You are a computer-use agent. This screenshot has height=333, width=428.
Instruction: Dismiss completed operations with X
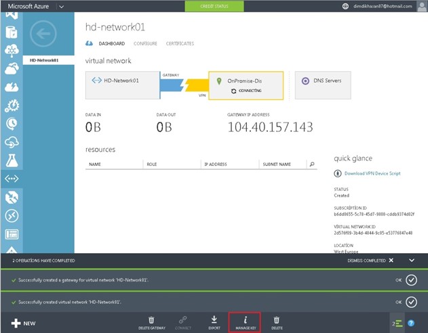point(391,261)
